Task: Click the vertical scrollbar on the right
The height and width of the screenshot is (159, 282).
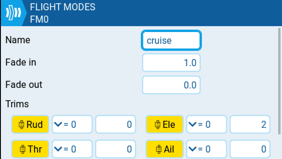Action: tap(279, 81)
